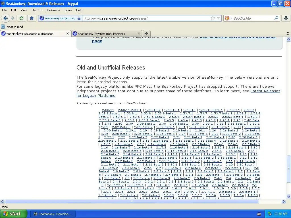The width and height of the screenshot is (291, 218).
Task: Click the Old and Unofficial Releases heading
Action: pos(111,68)
